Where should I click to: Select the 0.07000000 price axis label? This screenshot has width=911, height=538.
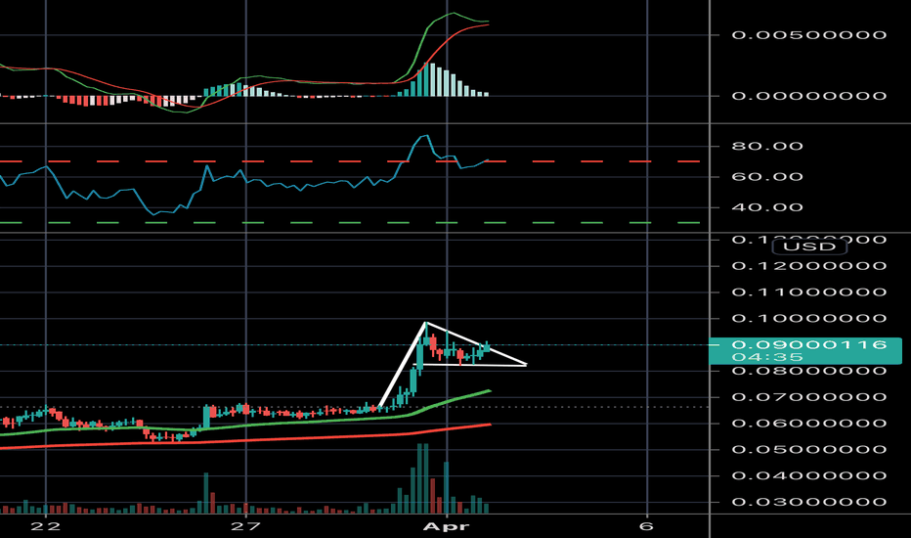808,397
